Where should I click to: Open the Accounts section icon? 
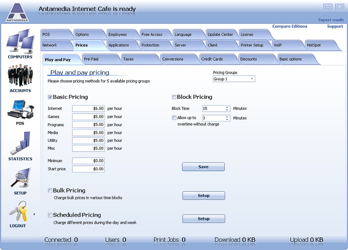20,75
